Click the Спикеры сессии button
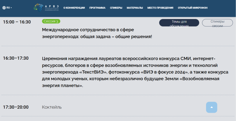Viewport: 236px width, 121px height. tap(217, 23)
